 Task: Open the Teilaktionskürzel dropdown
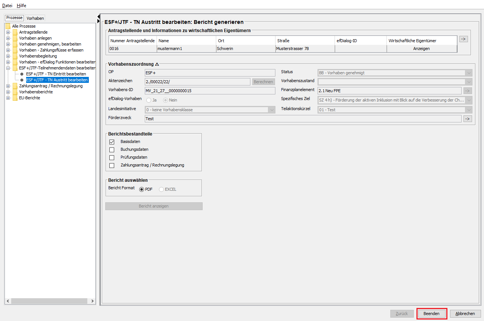pos(469,110)
